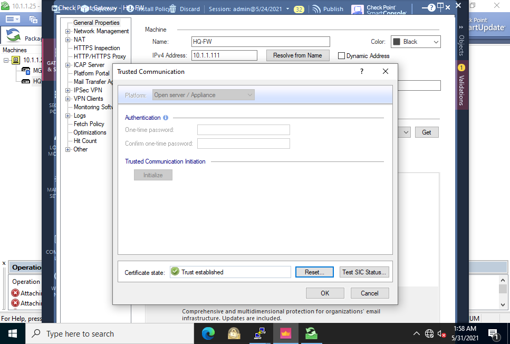510x344 pixels.
Task: Click the Operations panel scroll down arrow
Action: click(503, 305)
